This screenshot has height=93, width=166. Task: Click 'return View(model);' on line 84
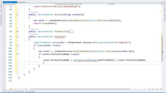click(45, 24)
